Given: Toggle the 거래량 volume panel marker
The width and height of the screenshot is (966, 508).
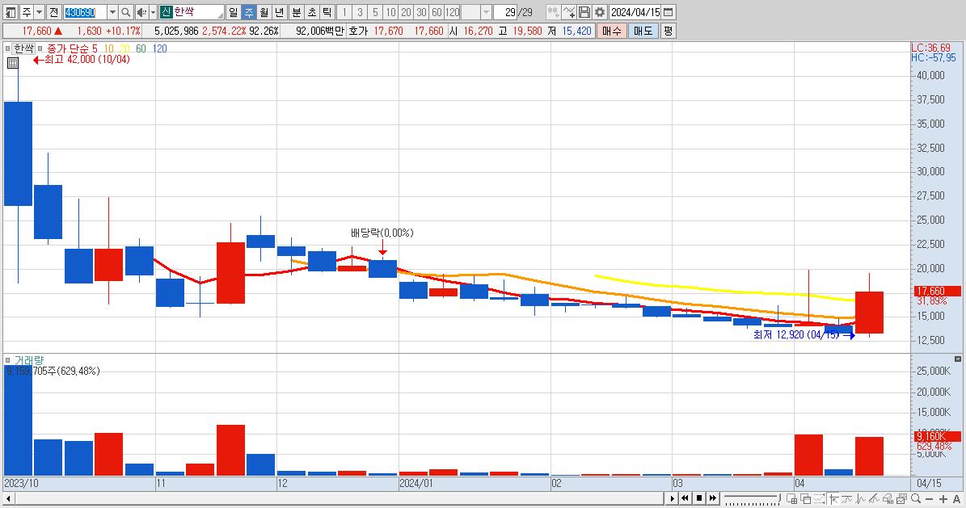Looking at the screenshot, I should click(x=7, y=359).
